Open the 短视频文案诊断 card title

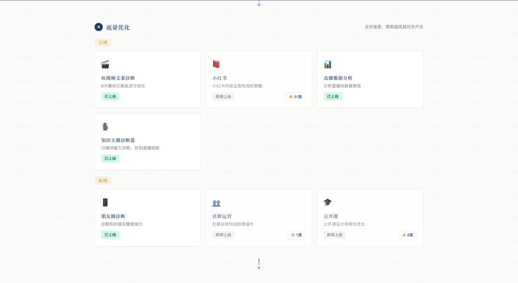click(118, 78)
